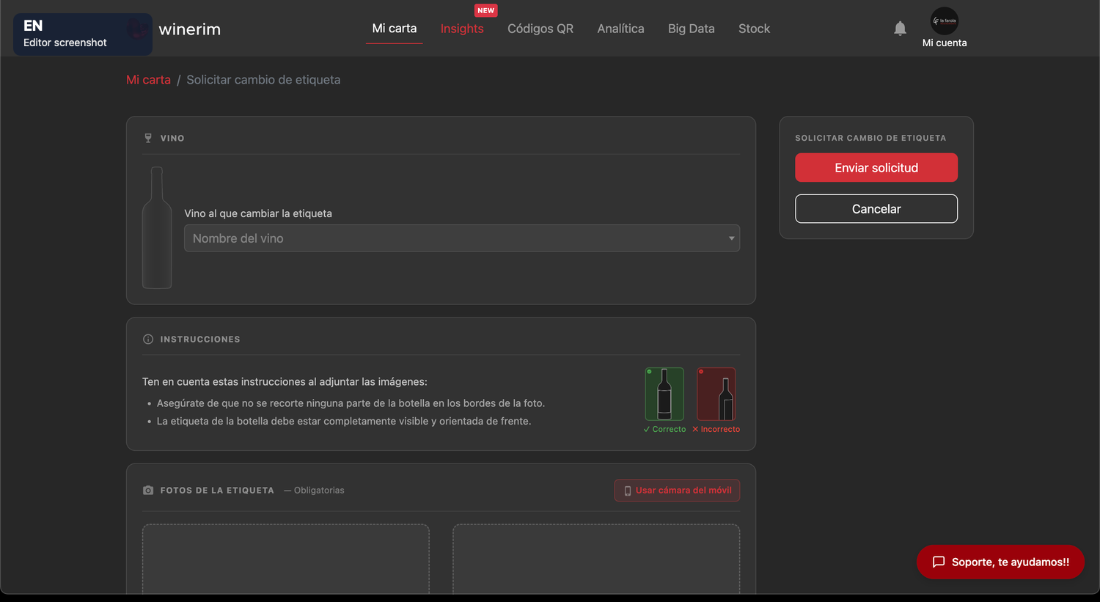Image resolution: width=1100 pixels, height=602 pixels.
Task: Click the NEW badge above Insights
Action: click(486, 10)
